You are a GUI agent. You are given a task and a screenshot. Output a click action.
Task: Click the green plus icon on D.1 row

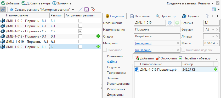pos(98,36)
